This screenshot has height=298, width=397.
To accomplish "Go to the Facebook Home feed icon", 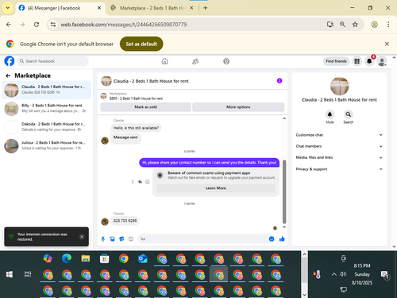I will [x=164, y=61].
